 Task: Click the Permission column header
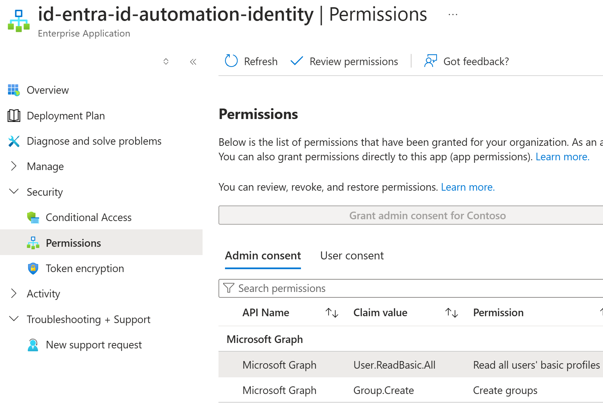(x=498, y=313)
